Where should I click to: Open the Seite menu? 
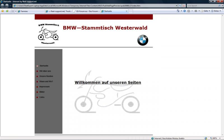[205, 11]
